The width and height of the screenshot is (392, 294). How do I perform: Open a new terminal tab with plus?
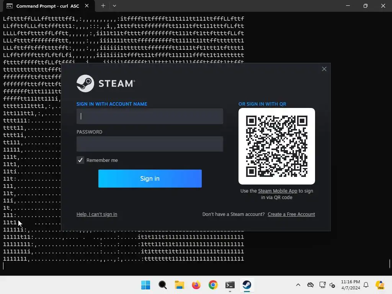tap(103, 6)
